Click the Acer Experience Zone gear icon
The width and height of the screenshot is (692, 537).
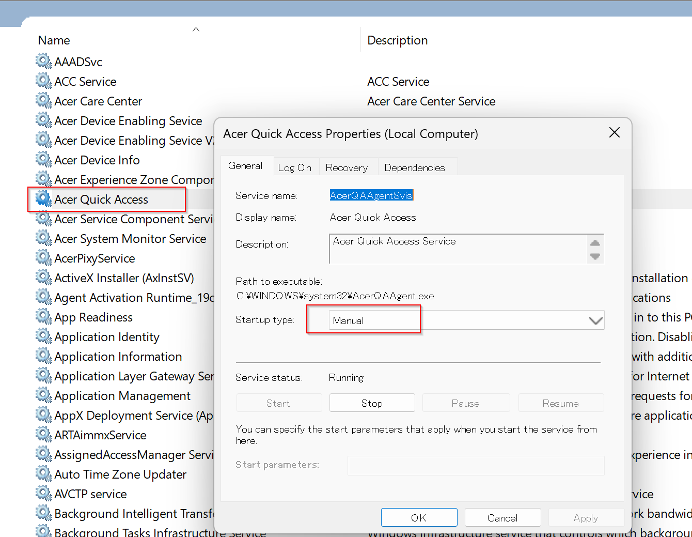44,179
